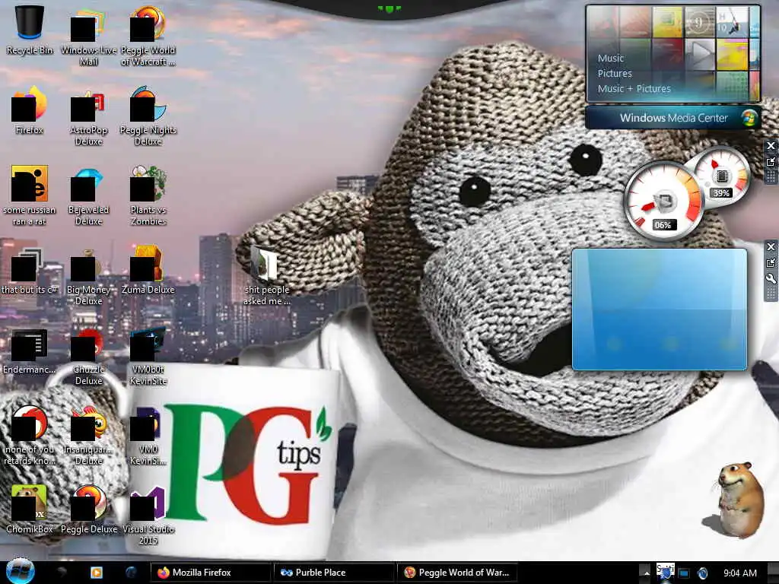779x584 pixels.
Task: Select the 'that but its c#' icon
Action: 30,271
